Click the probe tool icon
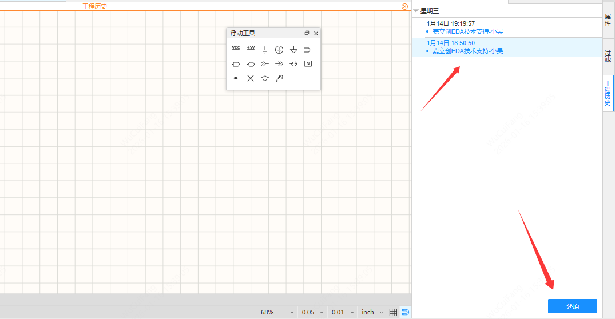The width and height of the screenshot is (615, 319). click(279, 78)
